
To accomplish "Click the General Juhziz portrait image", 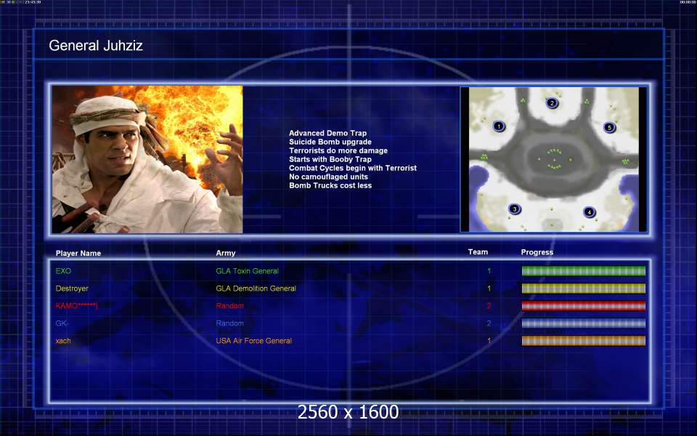I will (x=147, y=159).
